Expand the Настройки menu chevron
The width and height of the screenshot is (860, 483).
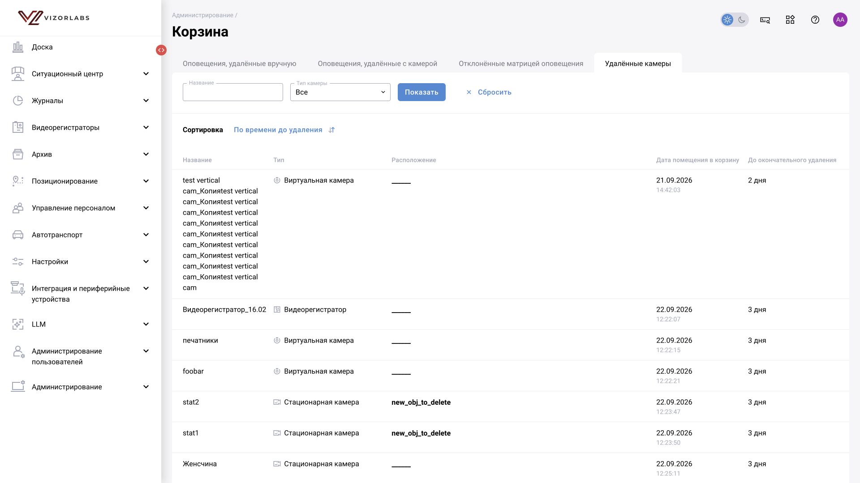[146, 262]
